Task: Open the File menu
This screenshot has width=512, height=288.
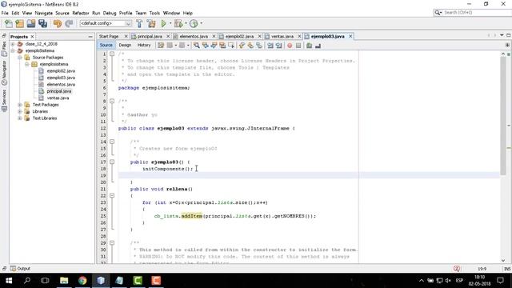Action: coord(5,13)
